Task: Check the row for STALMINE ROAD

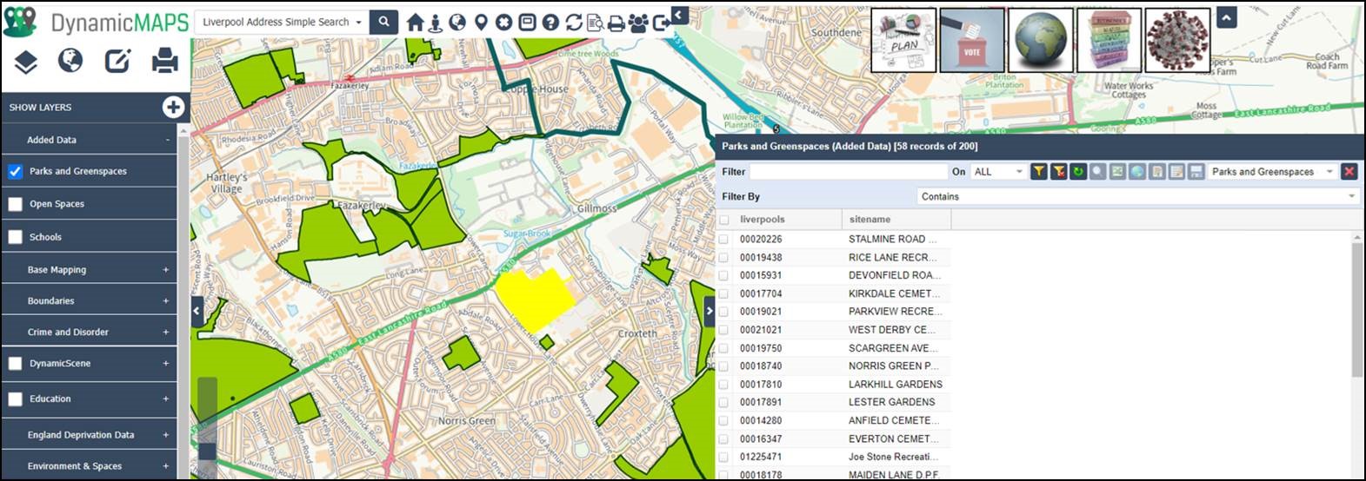Action: [x=724, y=239]
